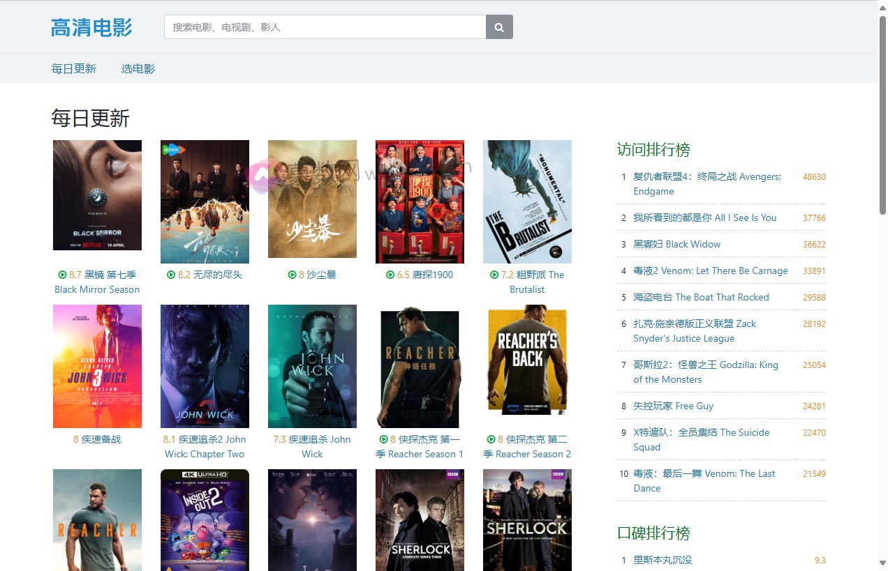Viewport: 888px width, 571px height.
Task: Open the Black Mirror poster thumbnail
Action: (97, 195)
